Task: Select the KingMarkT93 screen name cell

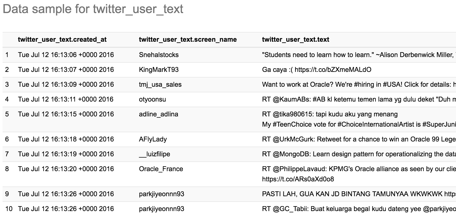Action: (159, 70)
